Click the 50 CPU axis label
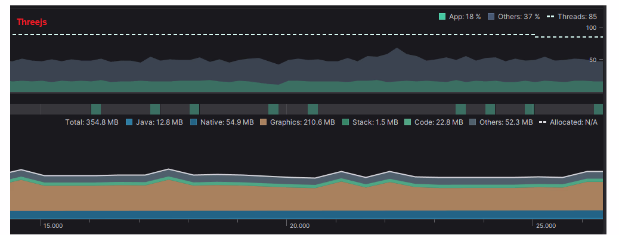Image resolution: width=619 pixels, height=235 pixels. (x=593, y=60)
